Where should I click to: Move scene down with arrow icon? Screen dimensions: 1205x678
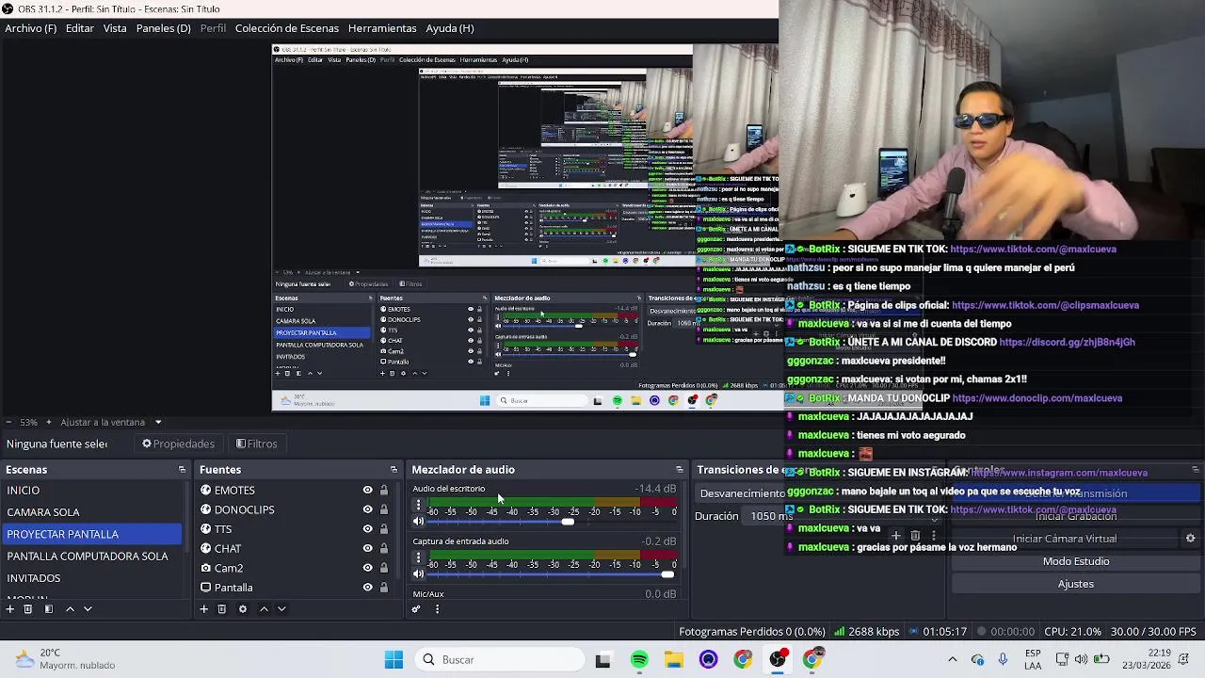pos(88,609)
